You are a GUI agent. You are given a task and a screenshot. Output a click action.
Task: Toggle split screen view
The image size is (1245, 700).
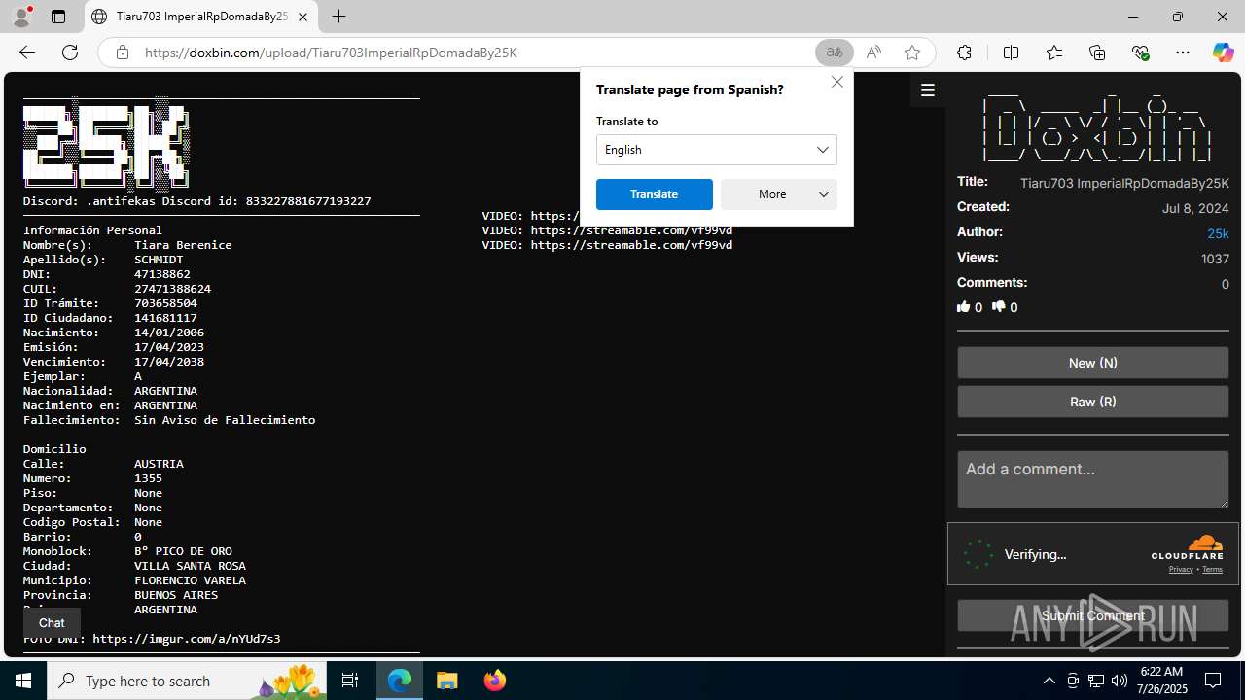(1011, 52)
